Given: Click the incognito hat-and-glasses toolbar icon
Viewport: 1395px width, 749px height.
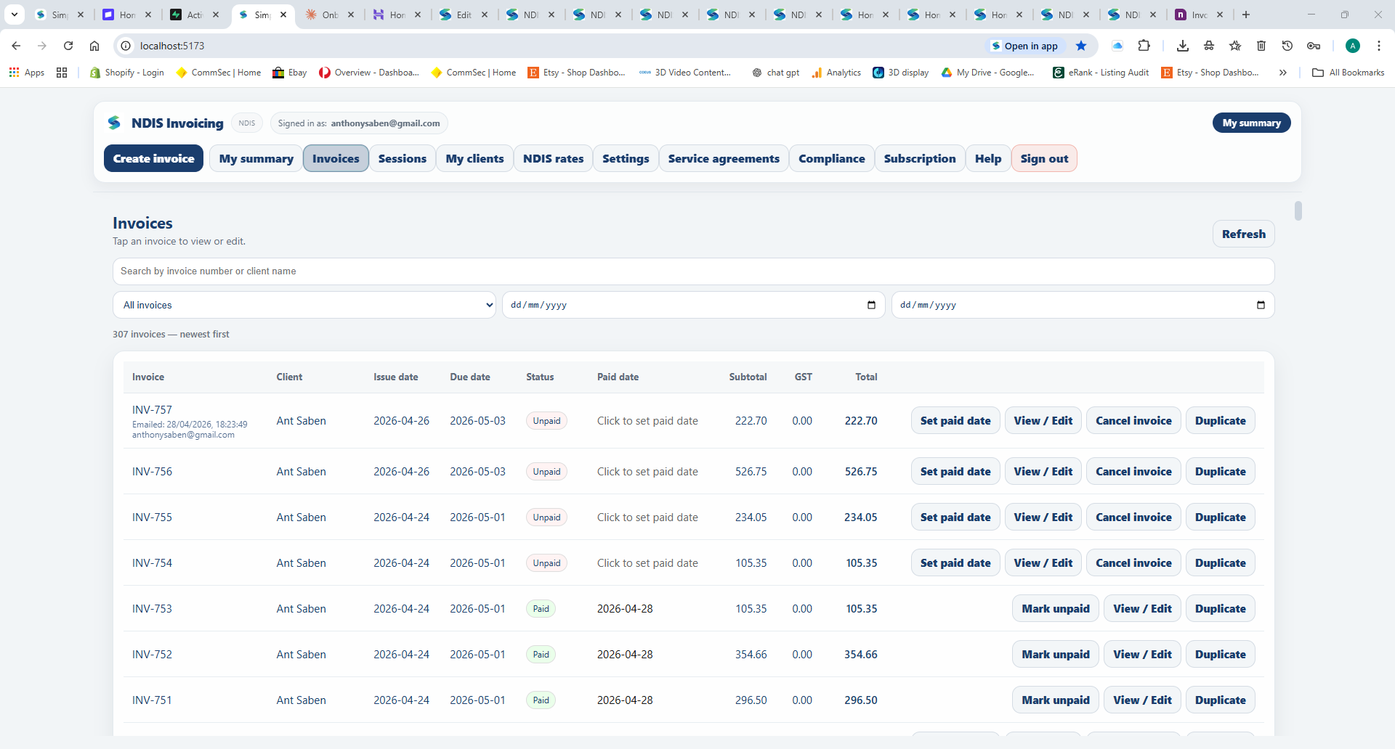Looking at the screenshot, I should pyautogui.click(x=1209, y=46).
